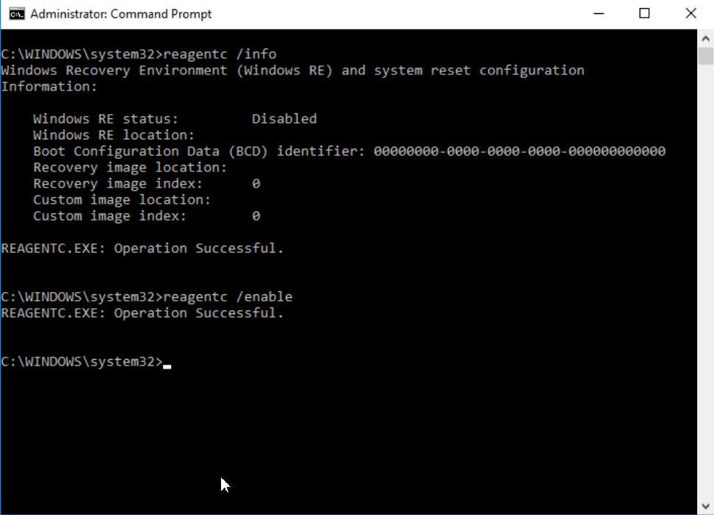The image size is (714, 515).
Task: Click the BCD identifier zeros value
Action: (x=519, y=151)
